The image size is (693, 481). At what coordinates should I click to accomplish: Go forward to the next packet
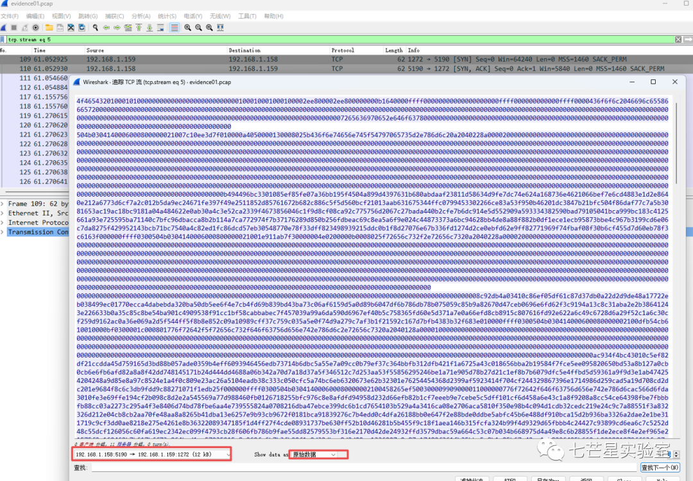[117, 28]
